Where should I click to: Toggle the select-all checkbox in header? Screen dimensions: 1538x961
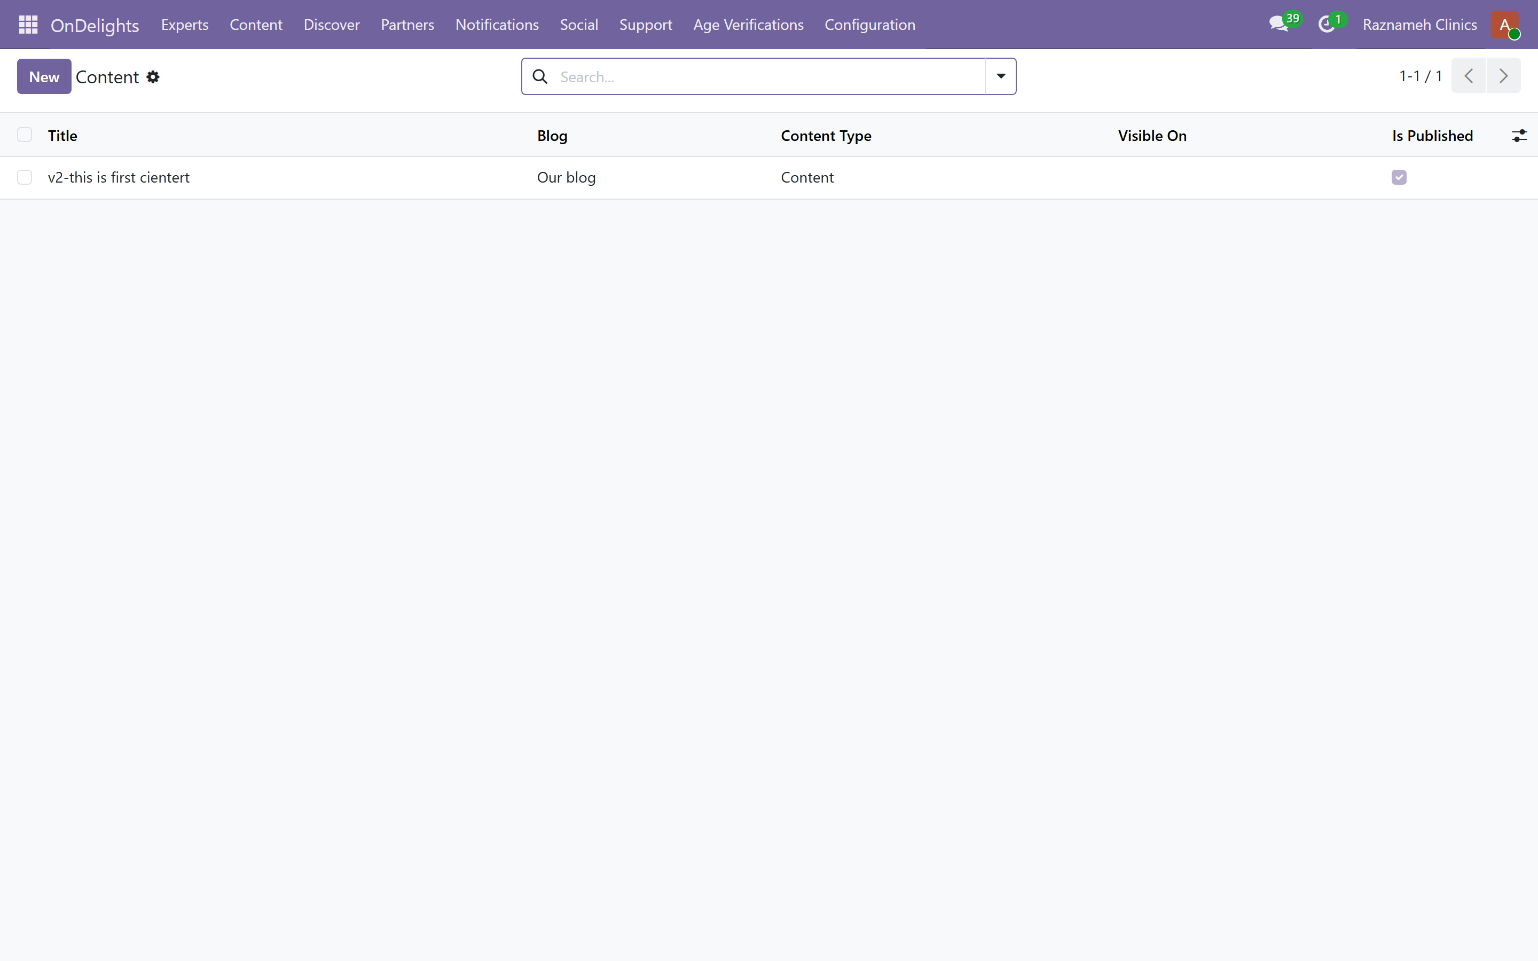point(25,135)
